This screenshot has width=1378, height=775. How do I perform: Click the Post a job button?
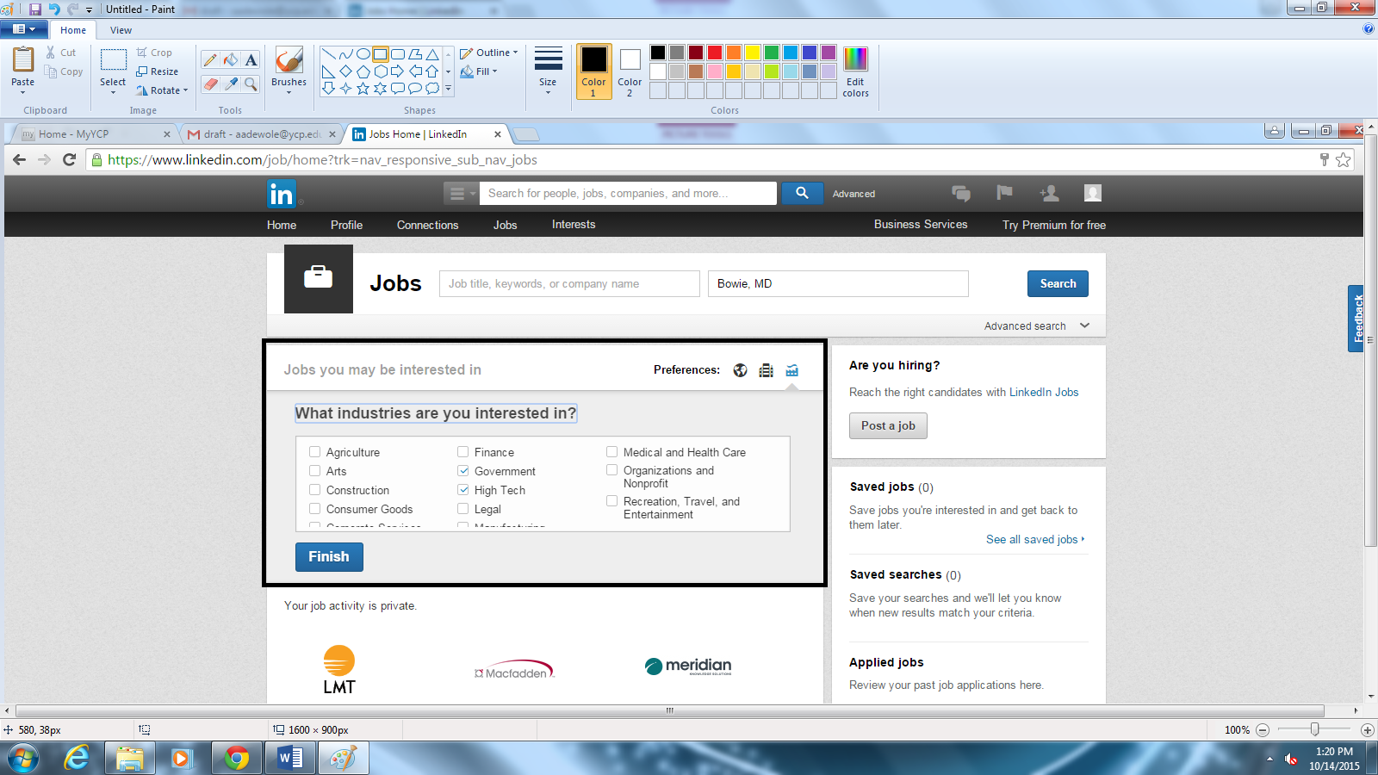(x=888, y=426)
